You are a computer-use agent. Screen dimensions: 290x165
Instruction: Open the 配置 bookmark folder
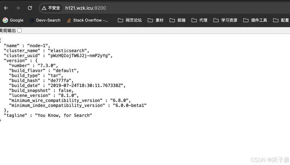coord(281,20)
